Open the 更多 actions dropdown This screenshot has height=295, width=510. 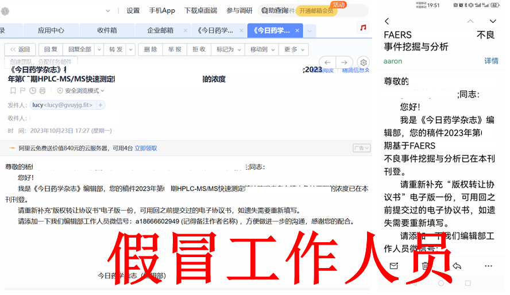click(x=294, y=49)
